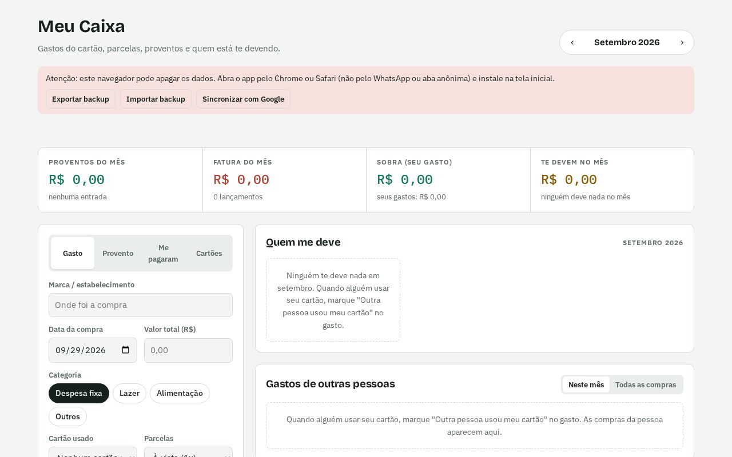
Task: Go to next month arrow
Action: 682,42
